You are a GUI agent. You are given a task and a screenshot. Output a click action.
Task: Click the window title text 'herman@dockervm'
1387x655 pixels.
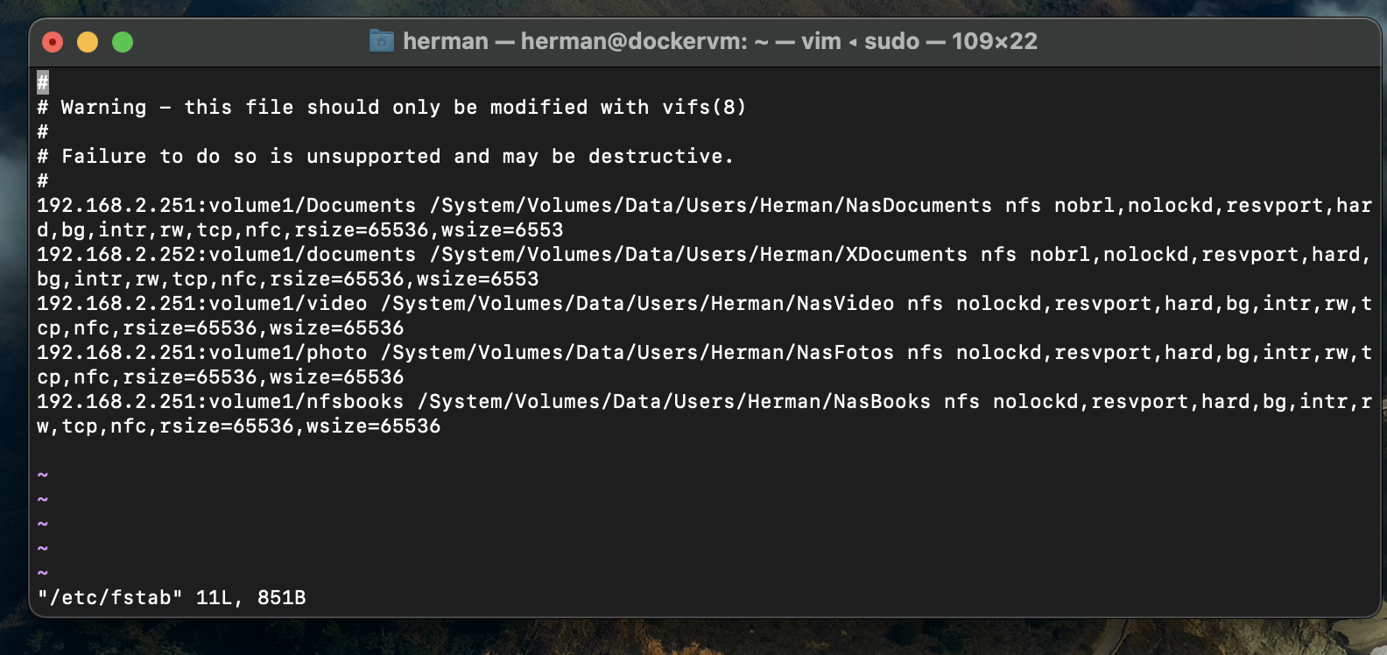pos(633,41)
